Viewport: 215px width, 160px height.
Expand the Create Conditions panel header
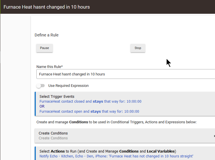[x=53, y=133]
